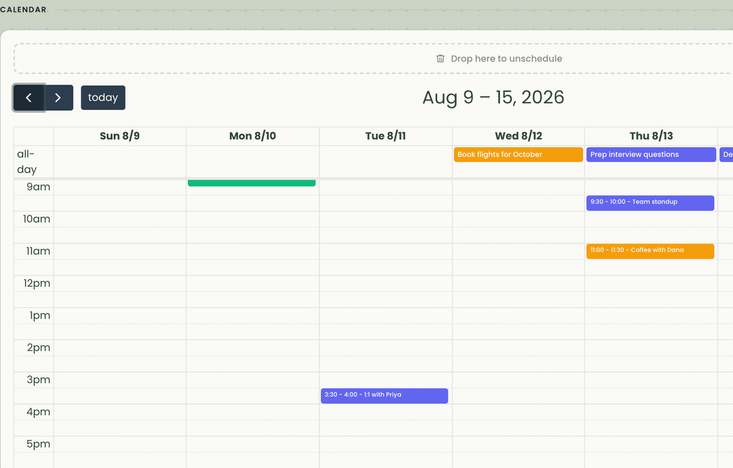Click the Mon 8/10 column header
This screenshot has width=733, height=468.
[253, 136]
